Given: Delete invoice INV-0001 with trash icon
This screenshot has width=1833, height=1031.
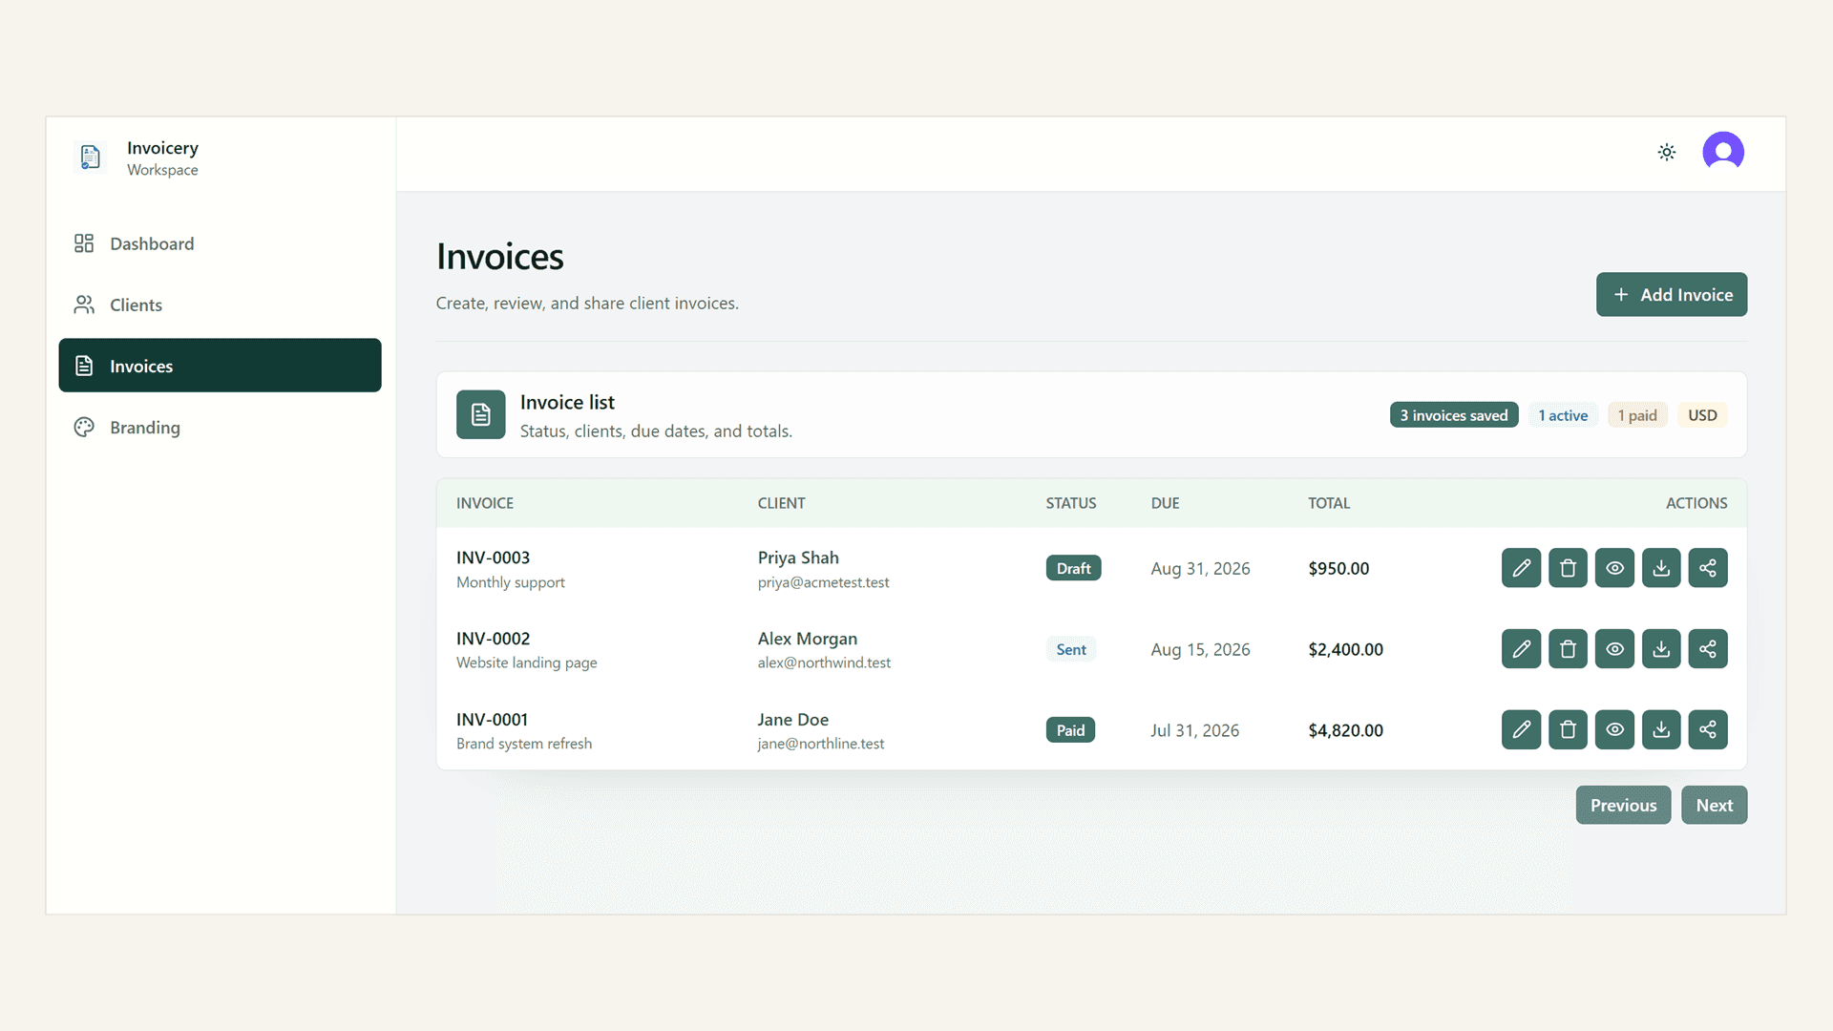Looking at the screenshot, I should click(x=1568, y=730).
